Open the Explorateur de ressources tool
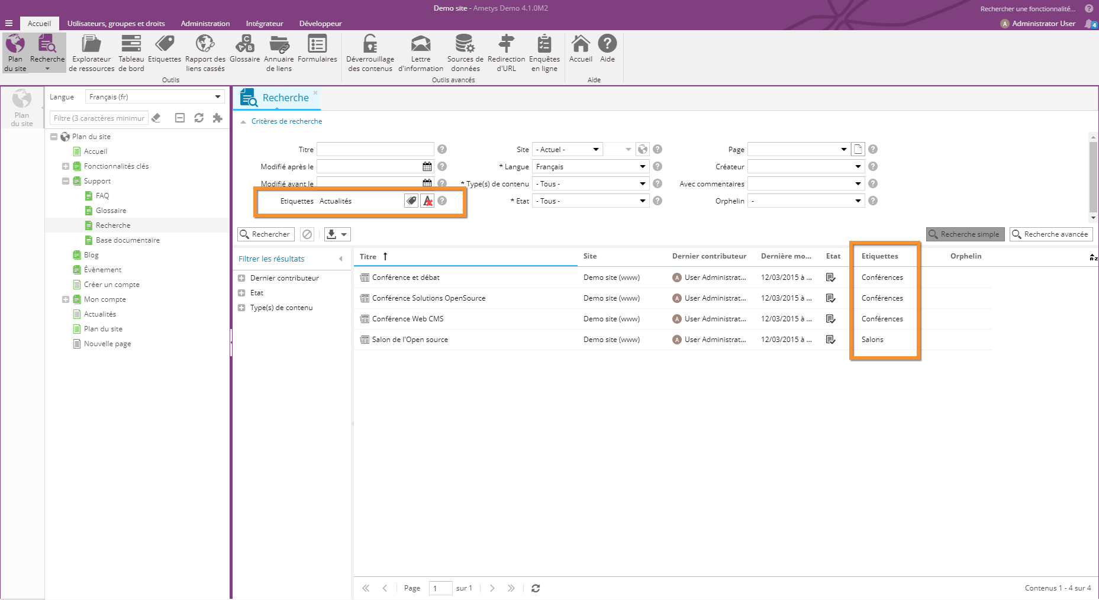 (x=91, y=53)
